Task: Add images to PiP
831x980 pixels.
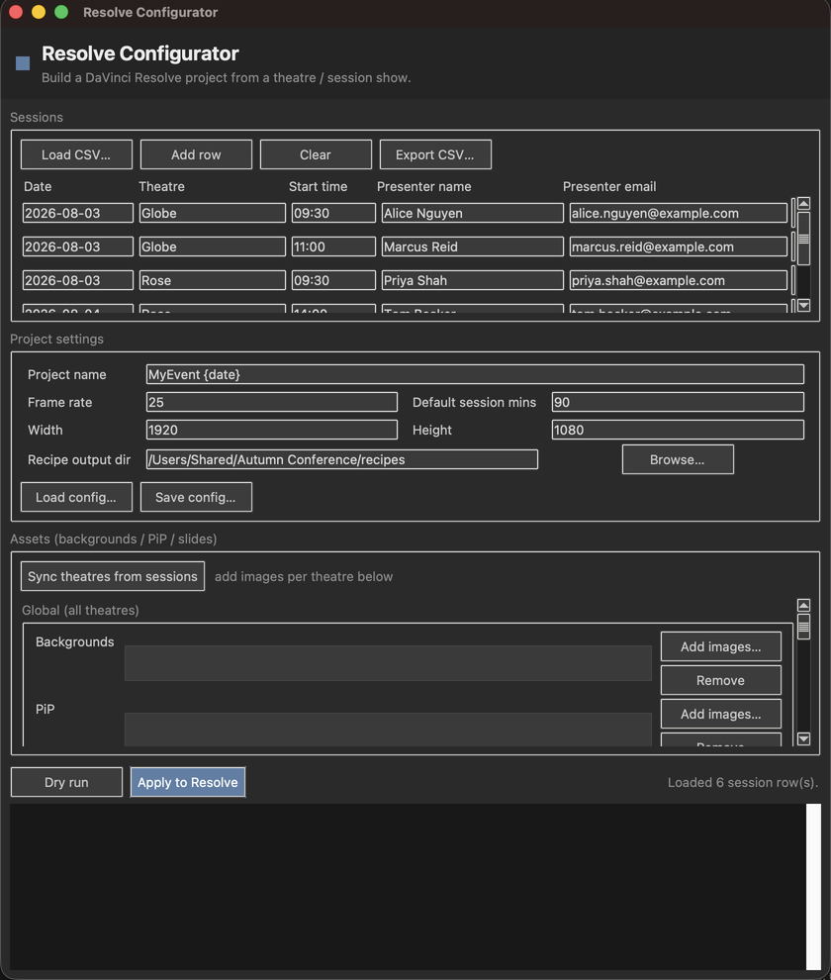Action: click(x=721, y=714)
